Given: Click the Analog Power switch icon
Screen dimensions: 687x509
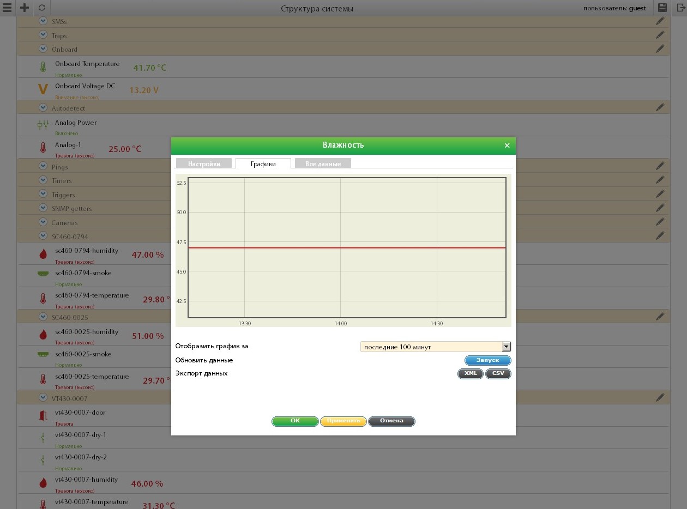Looking at the screenshot, I should (x=43, y=125).
